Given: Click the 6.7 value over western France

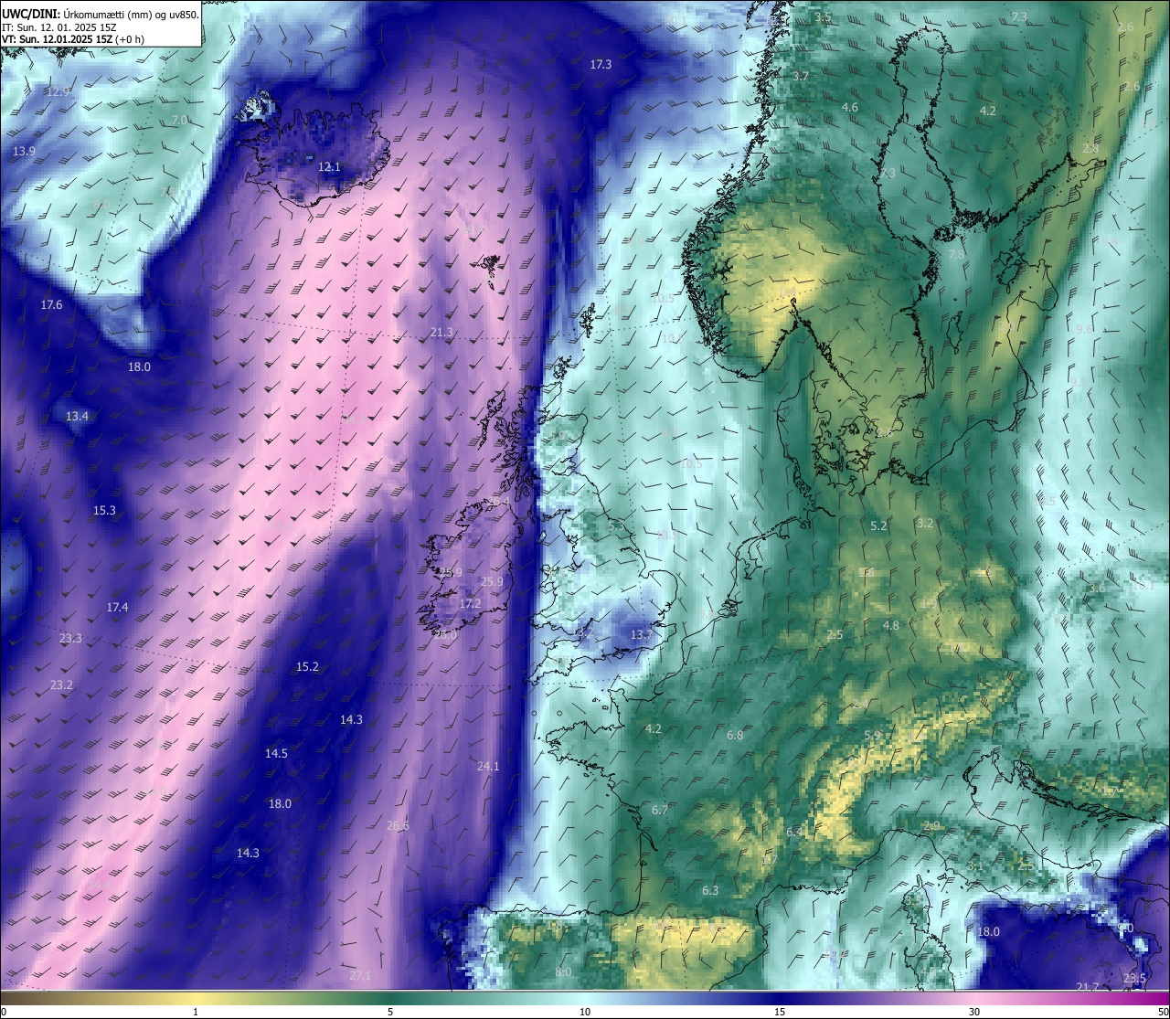Looking at the screenshot, I should click(x=660, y=810).
